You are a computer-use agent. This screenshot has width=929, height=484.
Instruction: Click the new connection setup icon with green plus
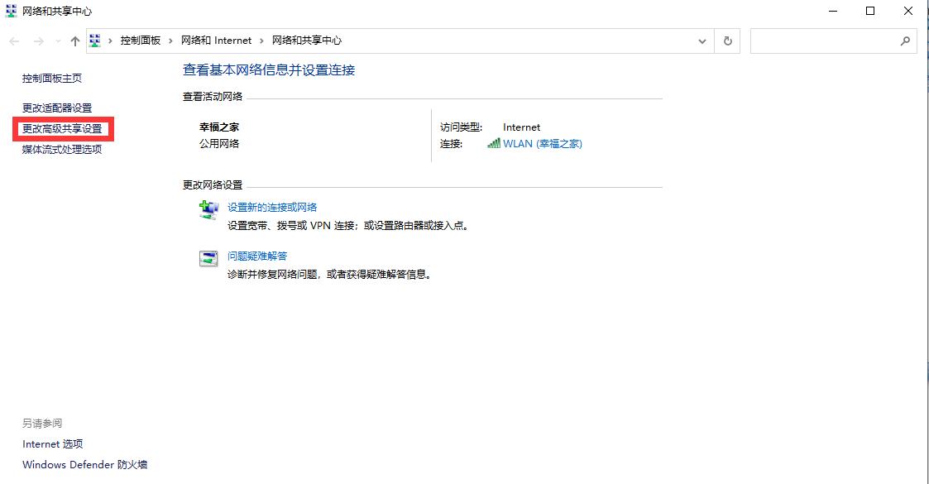tap(209, 209)
